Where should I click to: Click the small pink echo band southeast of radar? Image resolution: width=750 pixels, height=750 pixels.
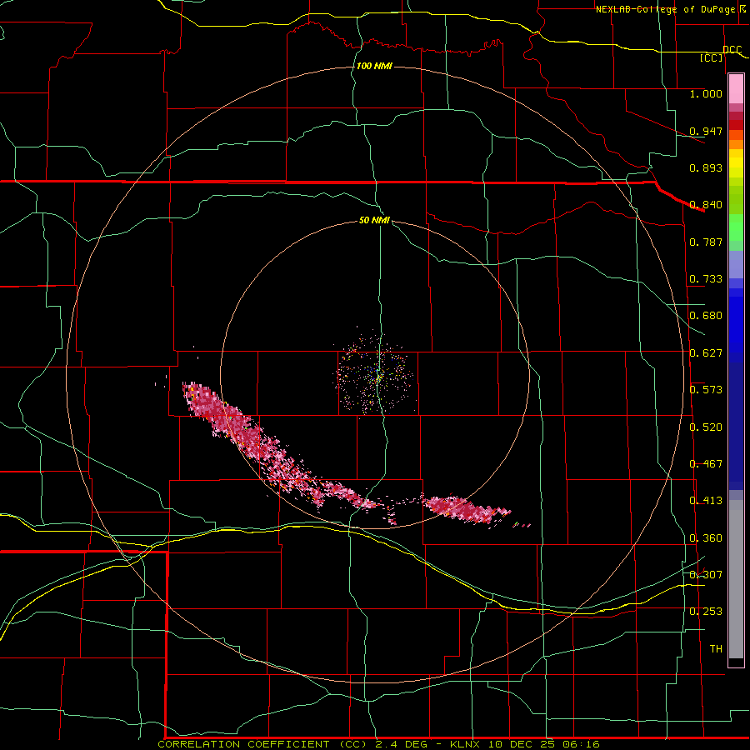tap(467, 510)
